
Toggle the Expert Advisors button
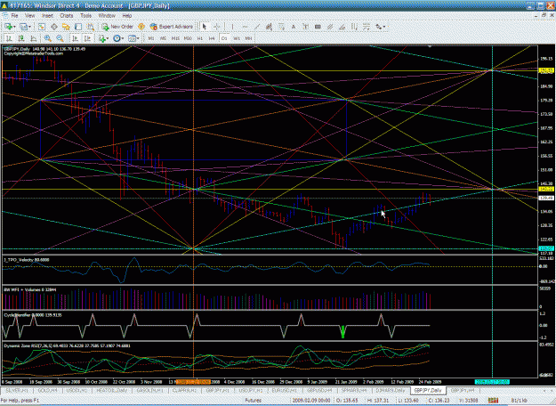pos(172,27)
